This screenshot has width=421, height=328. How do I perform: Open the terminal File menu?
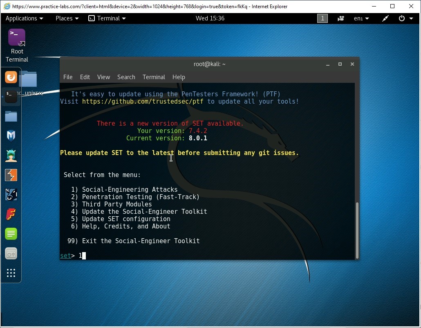[68, 77]
